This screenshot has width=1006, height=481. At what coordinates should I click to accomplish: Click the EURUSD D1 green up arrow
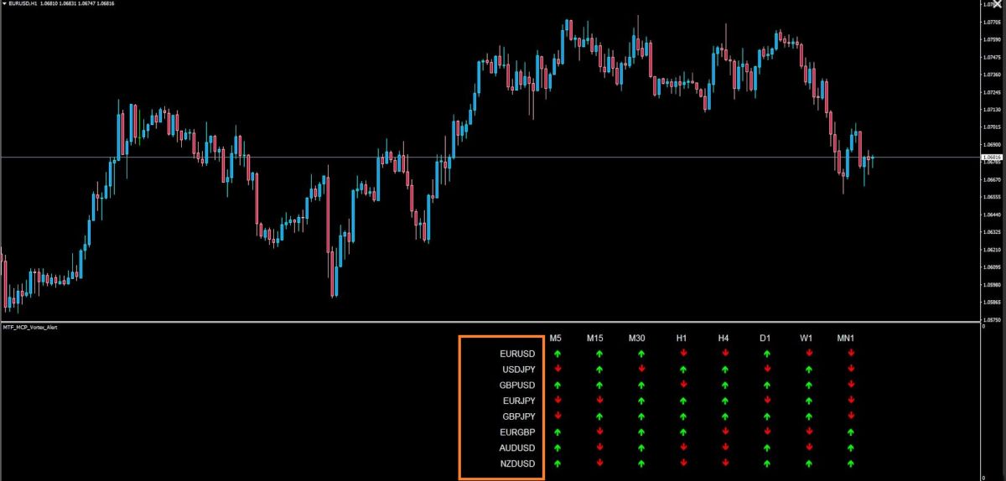(x=767, y=354)
